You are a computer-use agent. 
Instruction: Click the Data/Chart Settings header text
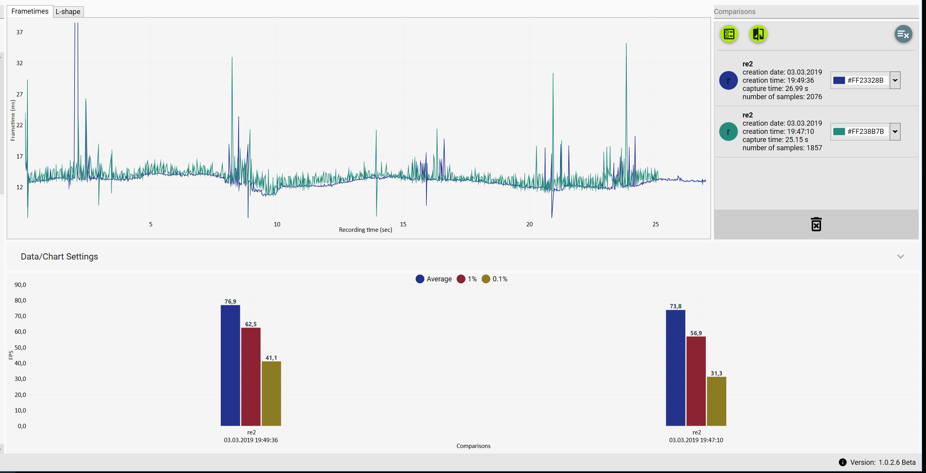coord(59,256)
